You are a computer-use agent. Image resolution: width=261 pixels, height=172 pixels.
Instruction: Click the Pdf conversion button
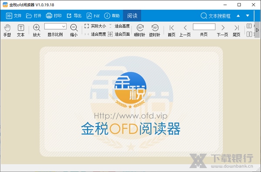[93, 16]
